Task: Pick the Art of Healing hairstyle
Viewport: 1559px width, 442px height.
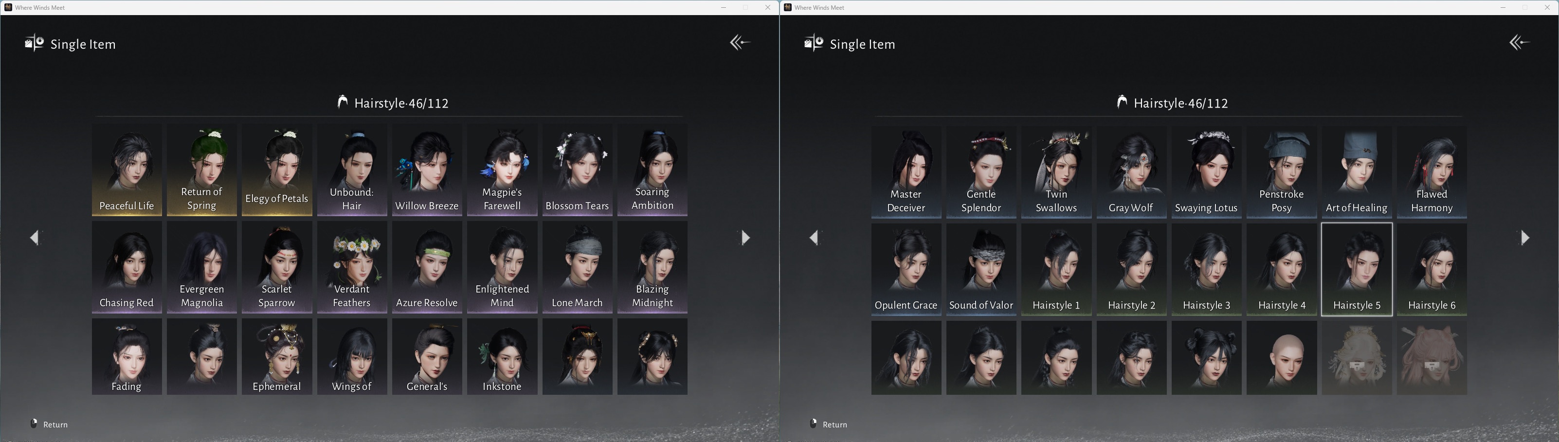Action: point(1356,172)
